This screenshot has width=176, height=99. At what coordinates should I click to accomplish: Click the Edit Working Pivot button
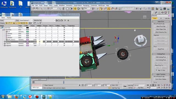(x=161, y=57)
